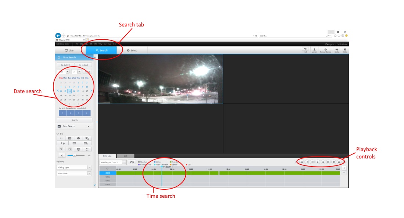Viewport: 404px width, 218px height.
Task: Open the month dropdown above the calendar
Action: 79,71
